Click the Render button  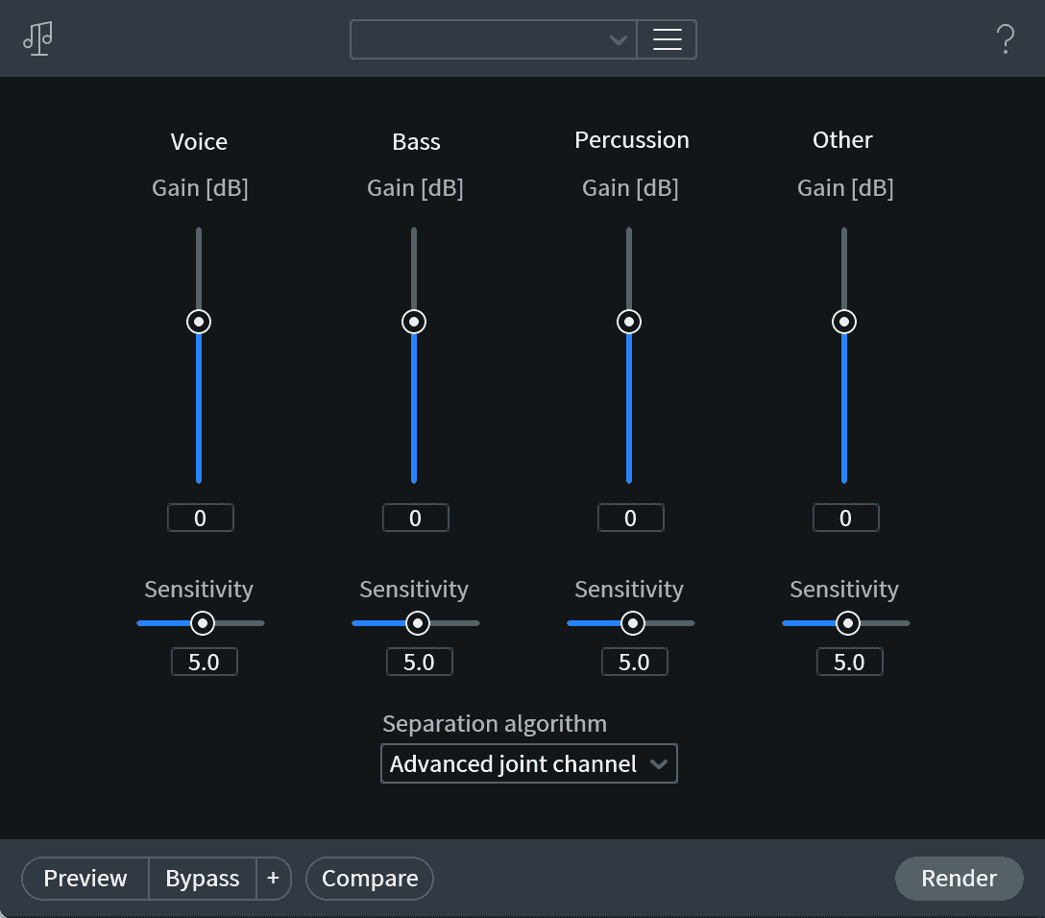(959, 878)
